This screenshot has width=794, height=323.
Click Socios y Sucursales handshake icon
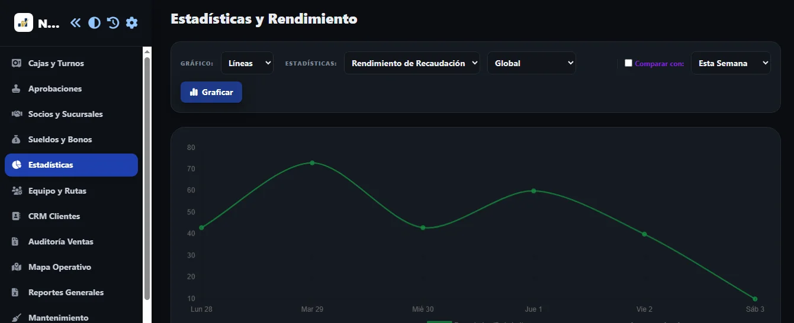coord(17,114)
